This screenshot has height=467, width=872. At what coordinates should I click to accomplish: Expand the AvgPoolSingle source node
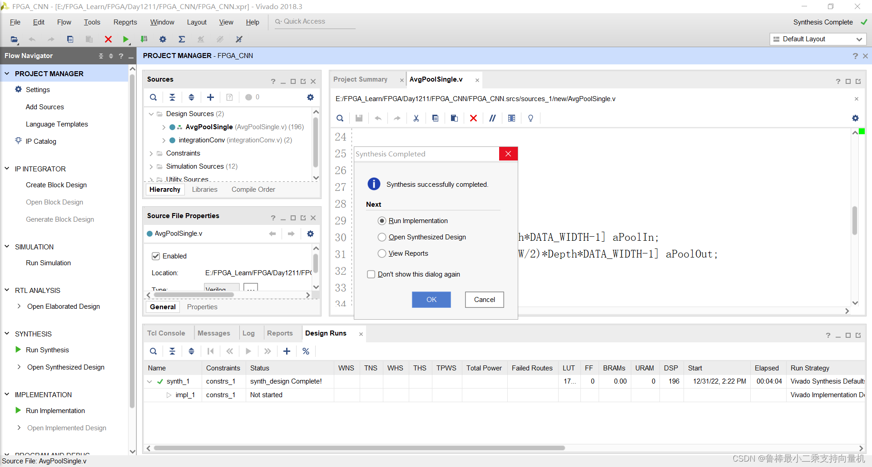[x=163, y=127]
